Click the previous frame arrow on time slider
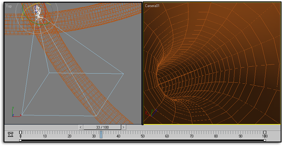283x146 pixels. click(81, 127)
